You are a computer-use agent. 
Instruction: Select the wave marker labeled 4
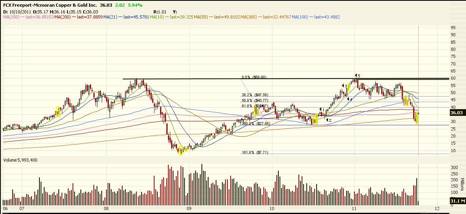(x=349, y=100)
